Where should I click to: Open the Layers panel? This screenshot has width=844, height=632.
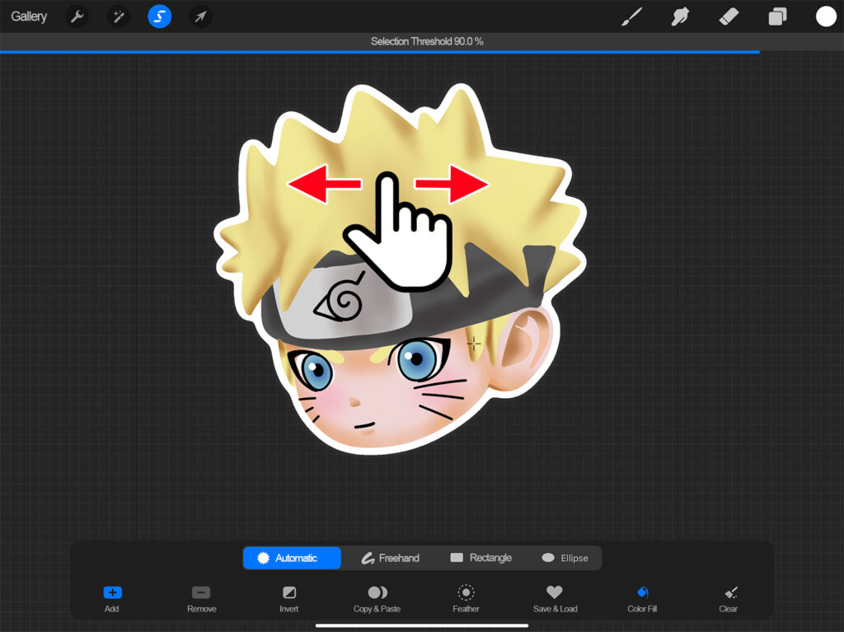(777, 16)
